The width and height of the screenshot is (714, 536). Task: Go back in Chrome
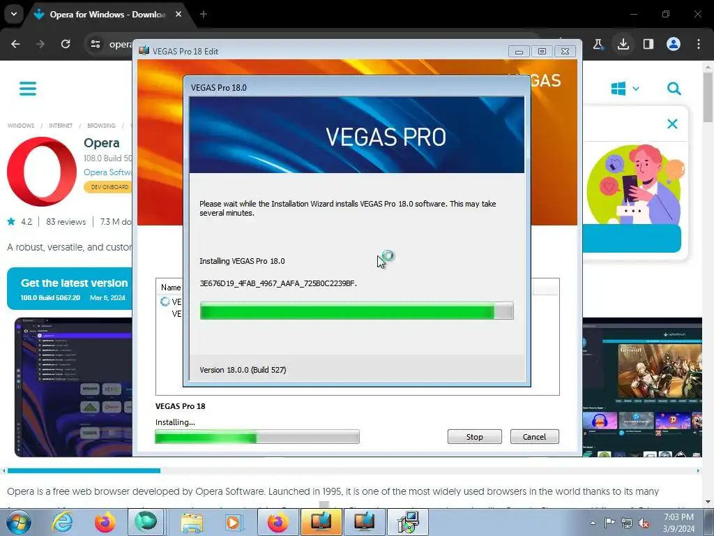(x=15, y=44)
